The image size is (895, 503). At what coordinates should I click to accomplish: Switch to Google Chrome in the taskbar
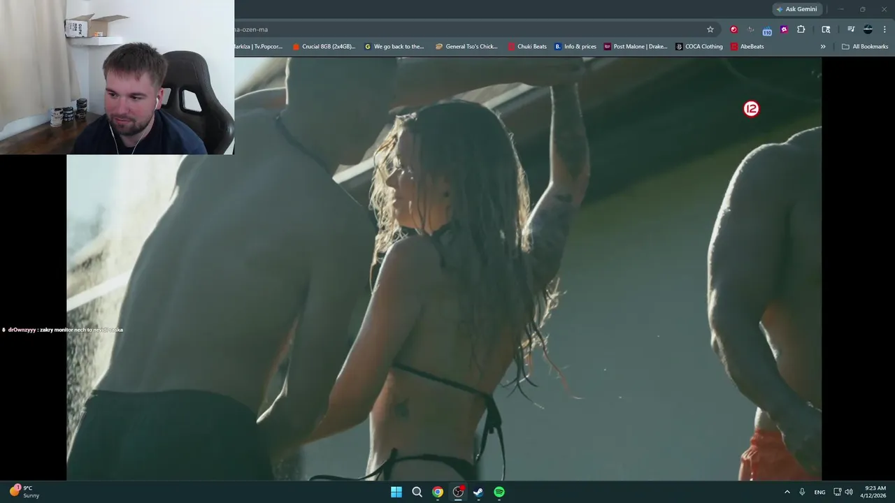[438, 492]
